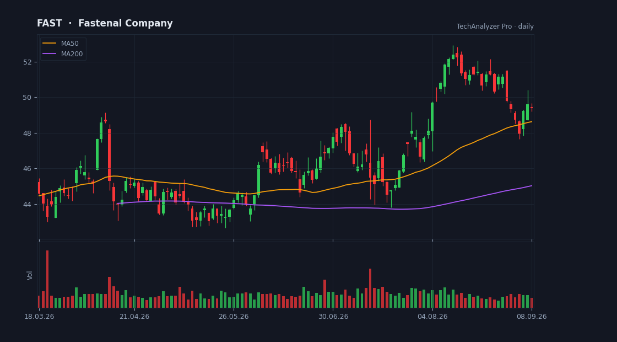Click the 18.03.26 date axis label
The image size is (617, 342).
(x=39, y=317)
